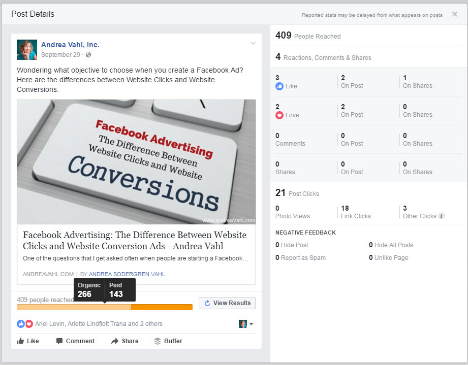
Task: Click Like icon in stats panel
Action: (279, 86)
